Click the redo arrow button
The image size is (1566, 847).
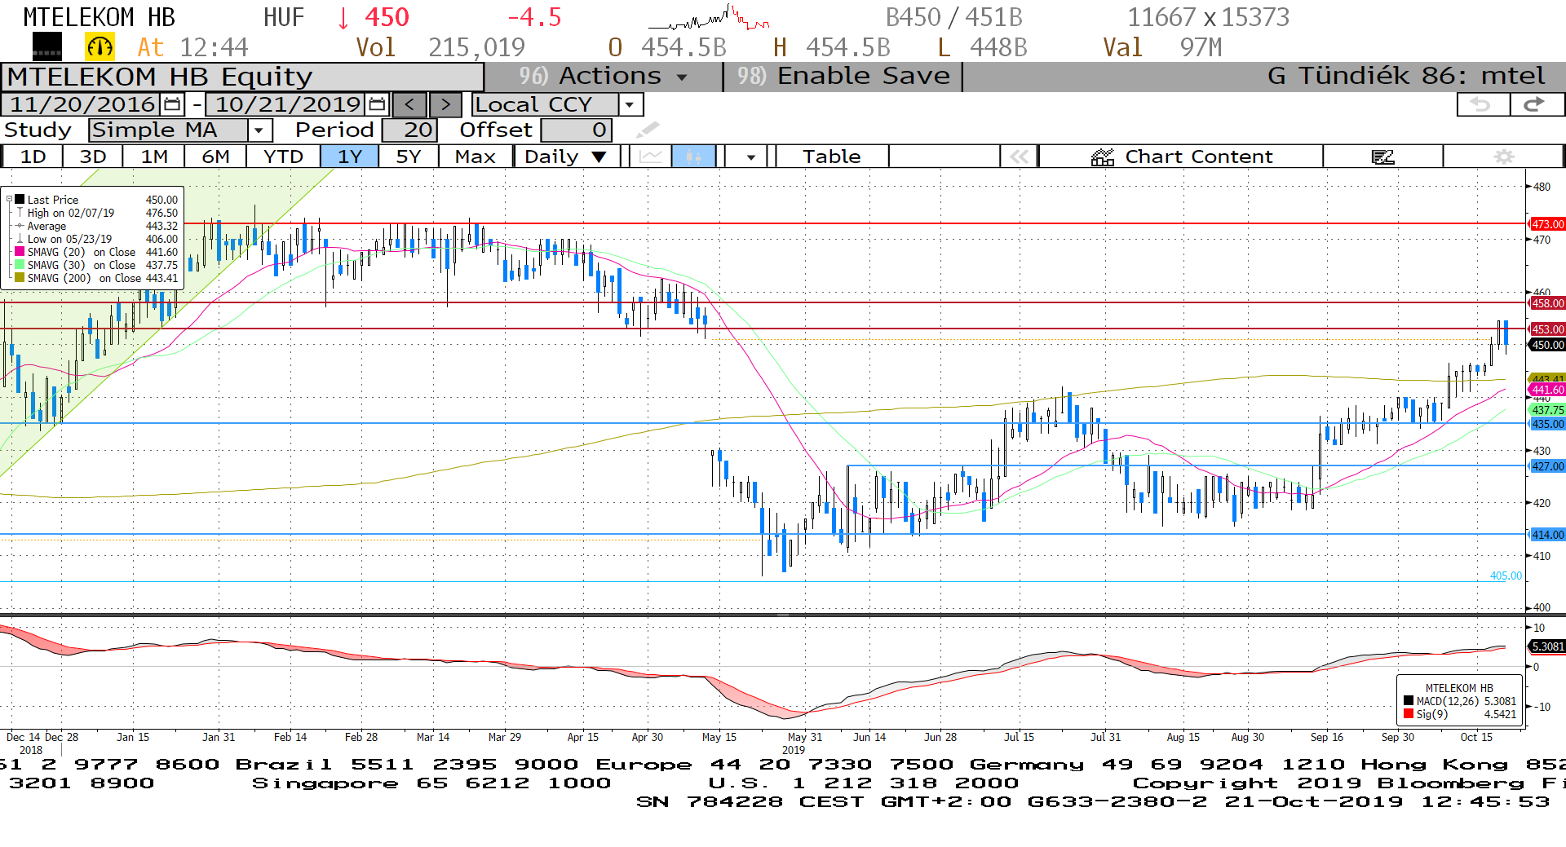(x=1537, y=104)
